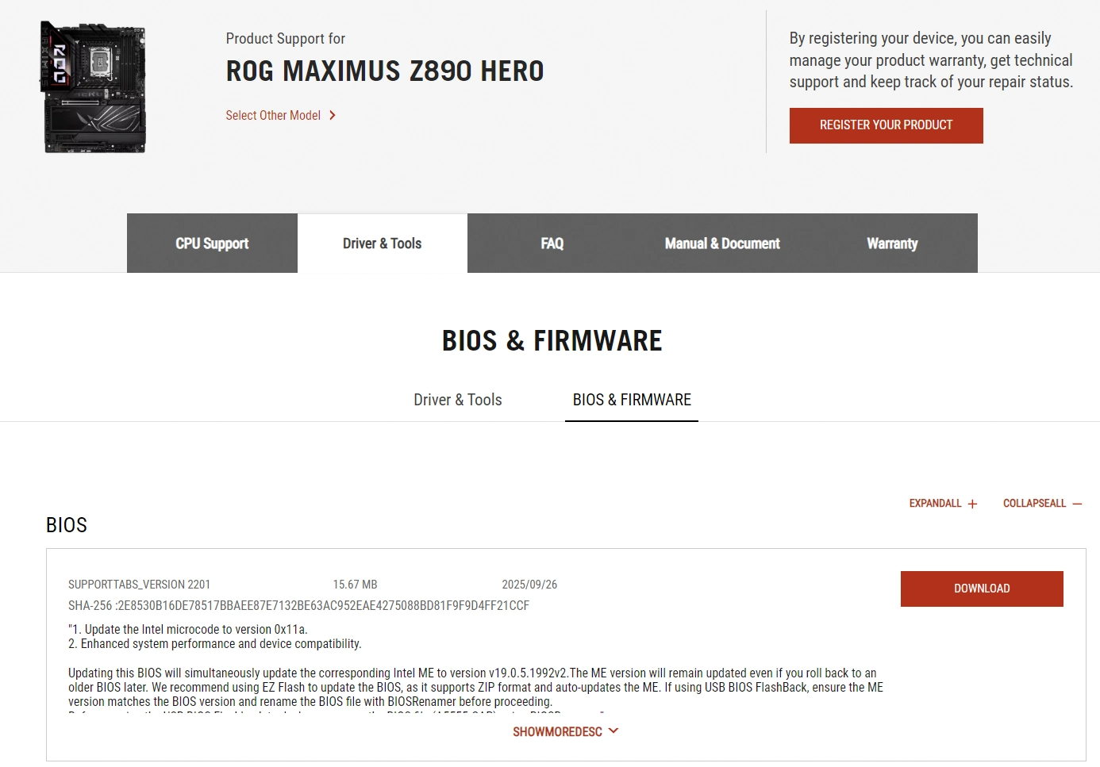The image size is (1100, 767).
Task: Click the Driver & Tools main navigation tab
Action: tap(382, 243)
